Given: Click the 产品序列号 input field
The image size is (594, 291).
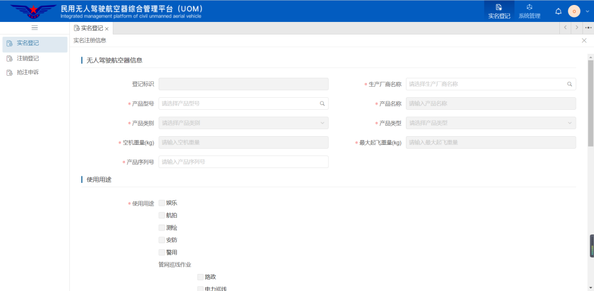Looking at the screenshot, I should coord(243,162).
